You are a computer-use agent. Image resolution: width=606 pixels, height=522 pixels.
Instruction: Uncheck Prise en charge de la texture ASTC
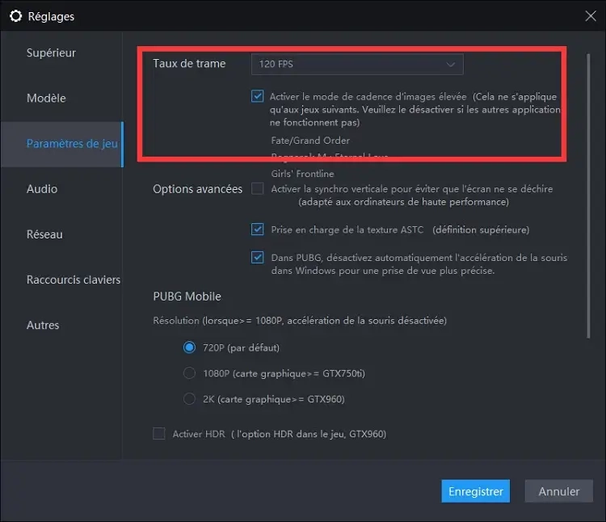click(257, 229)
